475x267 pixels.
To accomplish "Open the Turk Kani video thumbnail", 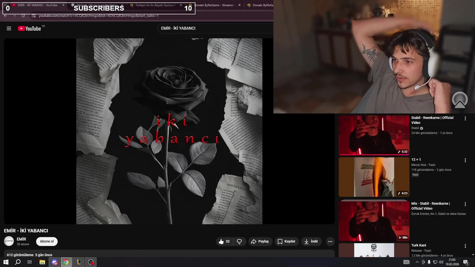I will [x=374, y=250].
